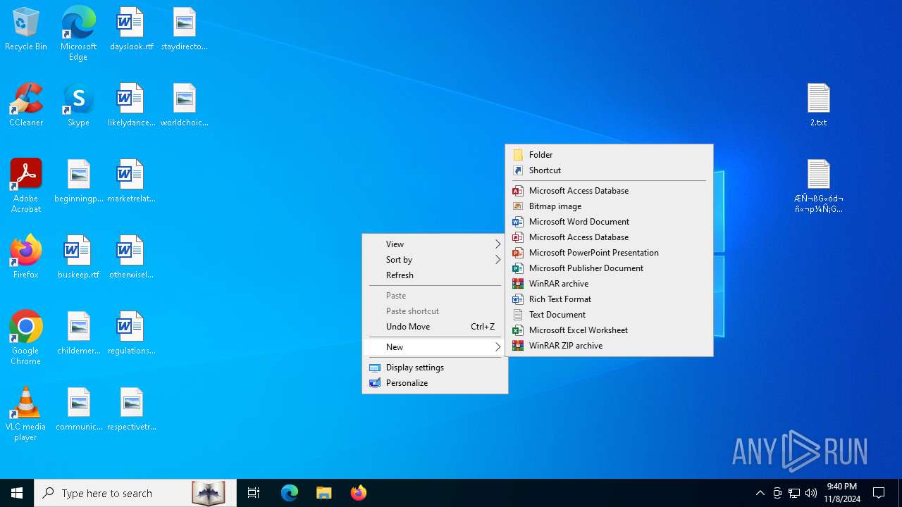Image resolution: width=902 pixels, height=507 pixels.
Task: Open VLC media player shortcut
Action: pyautogui.click(x=26, y=414)
